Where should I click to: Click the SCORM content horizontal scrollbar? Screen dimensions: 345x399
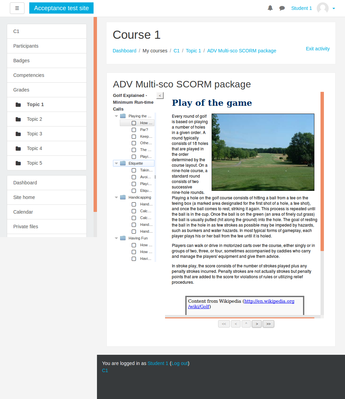point(240,317)
